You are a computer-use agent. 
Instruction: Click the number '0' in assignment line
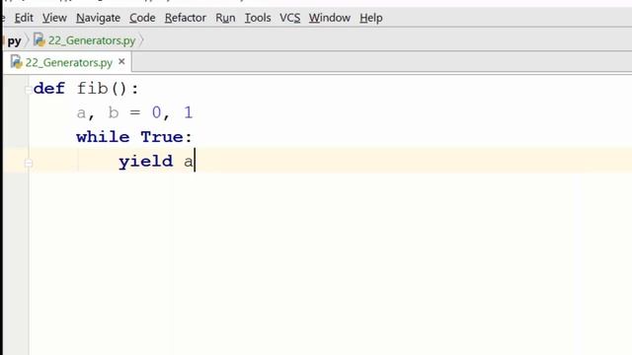pos(156,112)
